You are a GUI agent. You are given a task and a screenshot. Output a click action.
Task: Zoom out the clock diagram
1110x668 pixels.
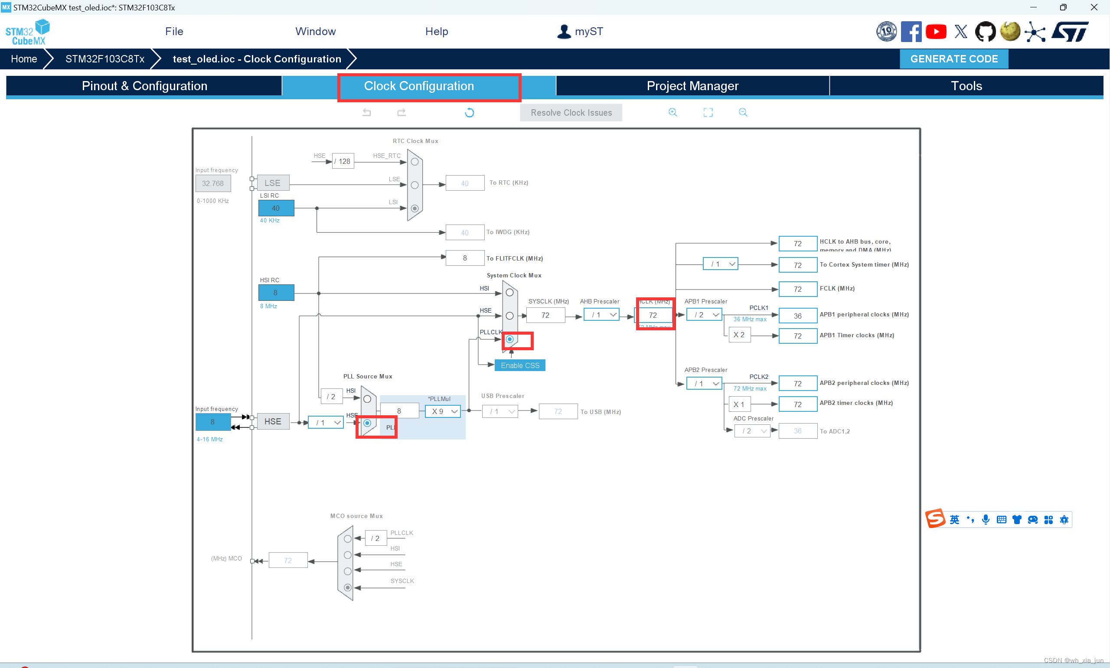[743, 113]
